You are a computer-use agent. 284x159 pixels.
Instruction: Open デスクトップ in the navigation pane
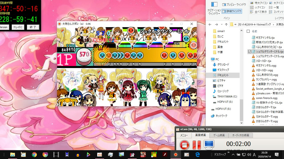click(223, 70)
